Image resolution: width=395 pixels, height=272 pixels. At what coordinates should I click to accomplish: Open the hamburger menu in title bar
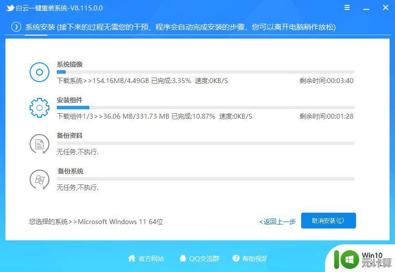348,8
